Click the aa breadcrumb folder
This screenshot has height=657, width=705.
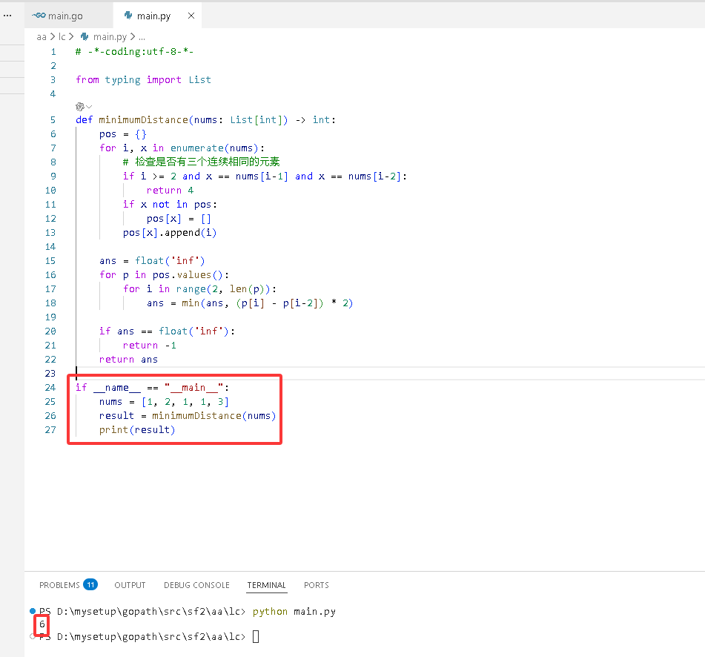click(42, 37)
